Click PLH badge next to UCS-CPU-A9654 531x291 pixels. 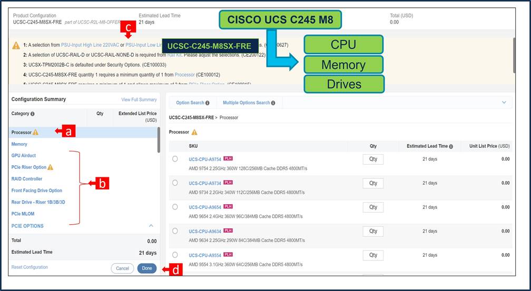click(x=228, y=207)
